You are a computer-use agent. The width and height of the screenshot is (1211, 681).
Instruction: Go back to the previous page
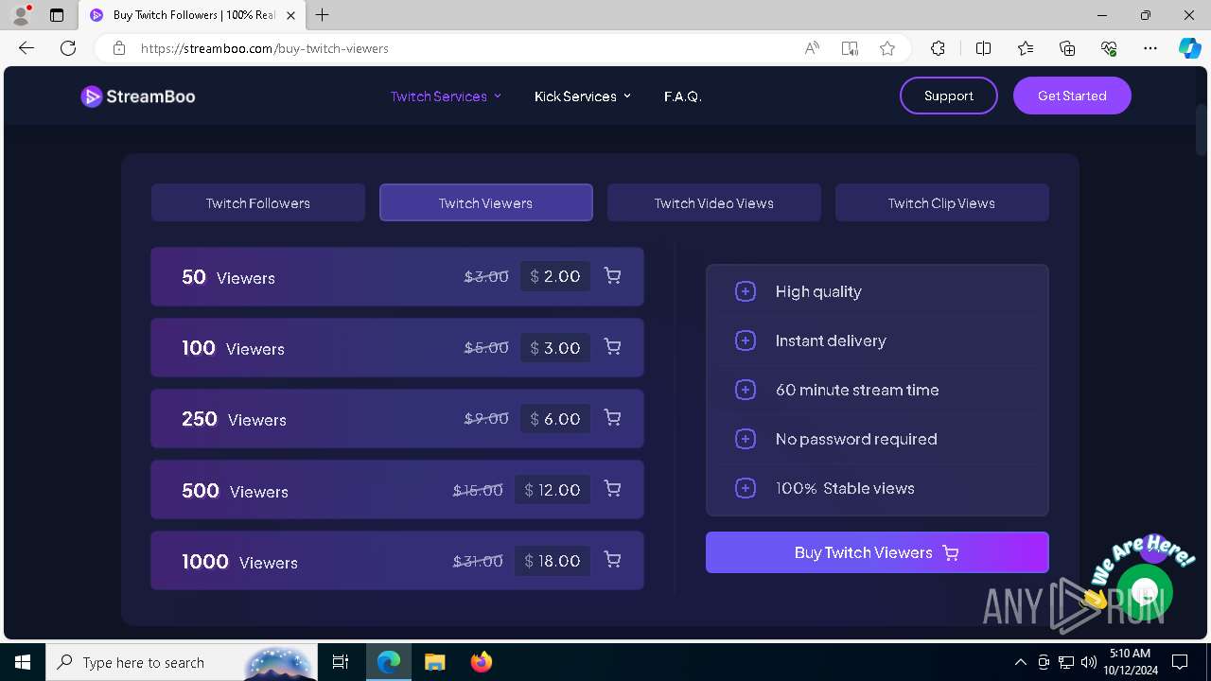coord(26,48)
